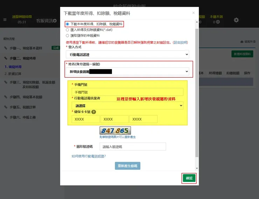259x199 pixels.
Task: Select 匯入所得及扣除額資料(*.dat) radio option
Action: (x=68, y=30)
